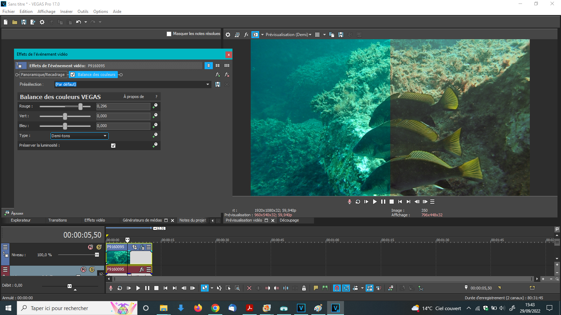This screenshot has width=561, height=315.
Task: Open Prévisualisation (Demi) quality dropdown
Action: coord(288,35)
